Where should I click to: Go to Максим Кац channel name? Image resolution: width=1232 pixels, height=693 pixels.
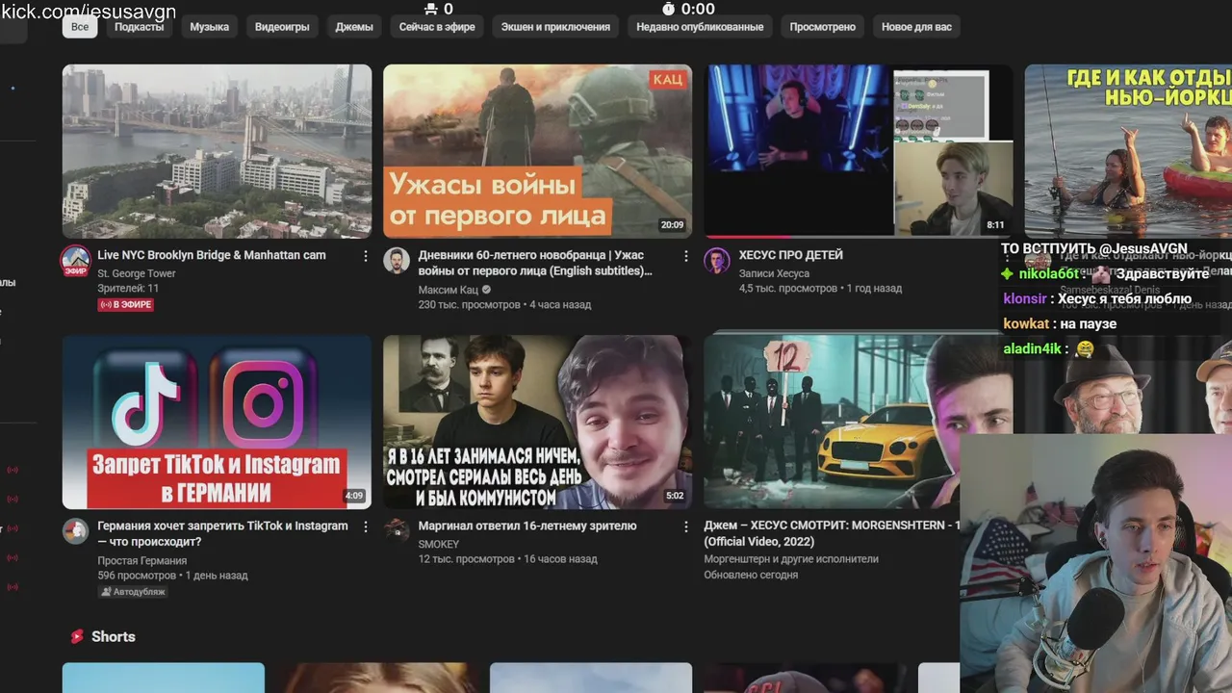click(448, 290)
